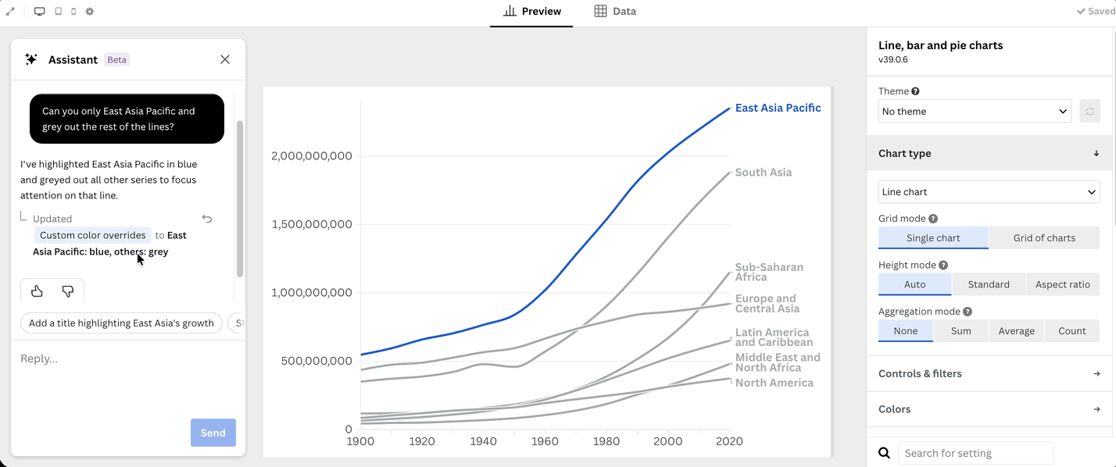Image resolution: width=1116 pixels, height=467 pixels.
Task: Open preview settings gear icon
Action: [x=90, y=12]
